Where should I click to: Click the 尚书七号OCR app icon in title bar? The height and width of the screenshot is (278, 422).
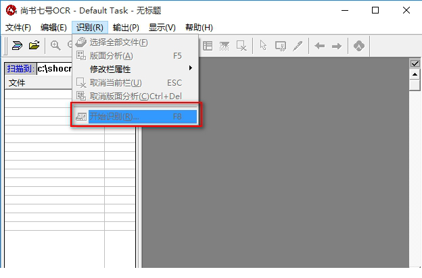[11, 11]
